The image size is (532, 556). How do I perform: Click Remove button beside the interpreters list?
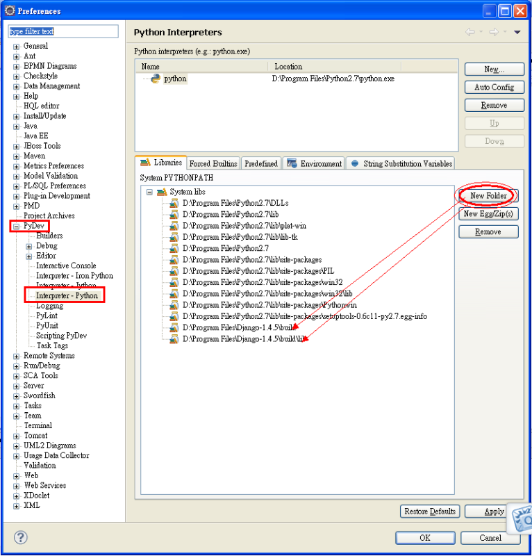click(494, 106)
